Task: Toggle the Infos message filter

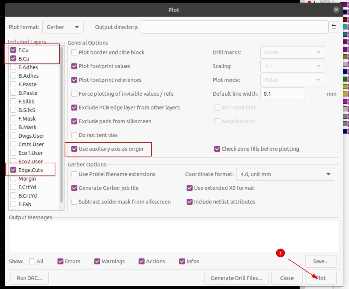Action: (182, 261)
